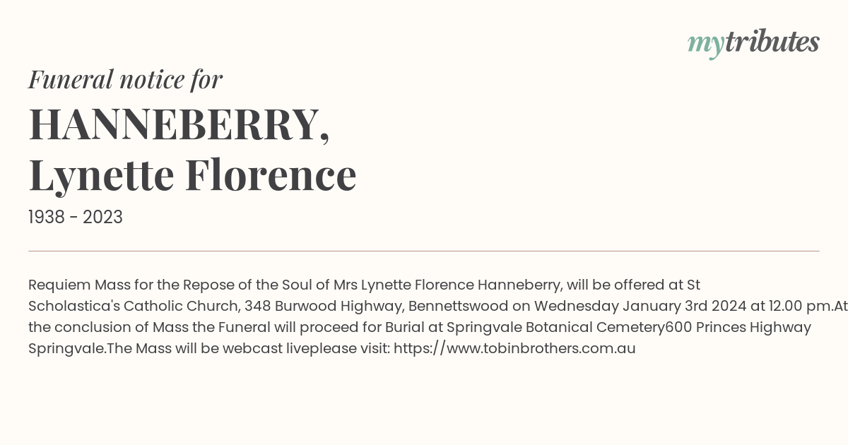Click the horizontal divider line

pos(424,251)
